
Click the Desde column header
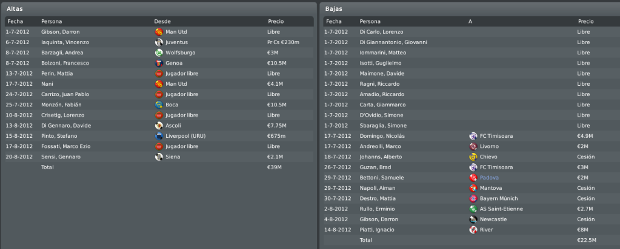click(x=162, y=22)
